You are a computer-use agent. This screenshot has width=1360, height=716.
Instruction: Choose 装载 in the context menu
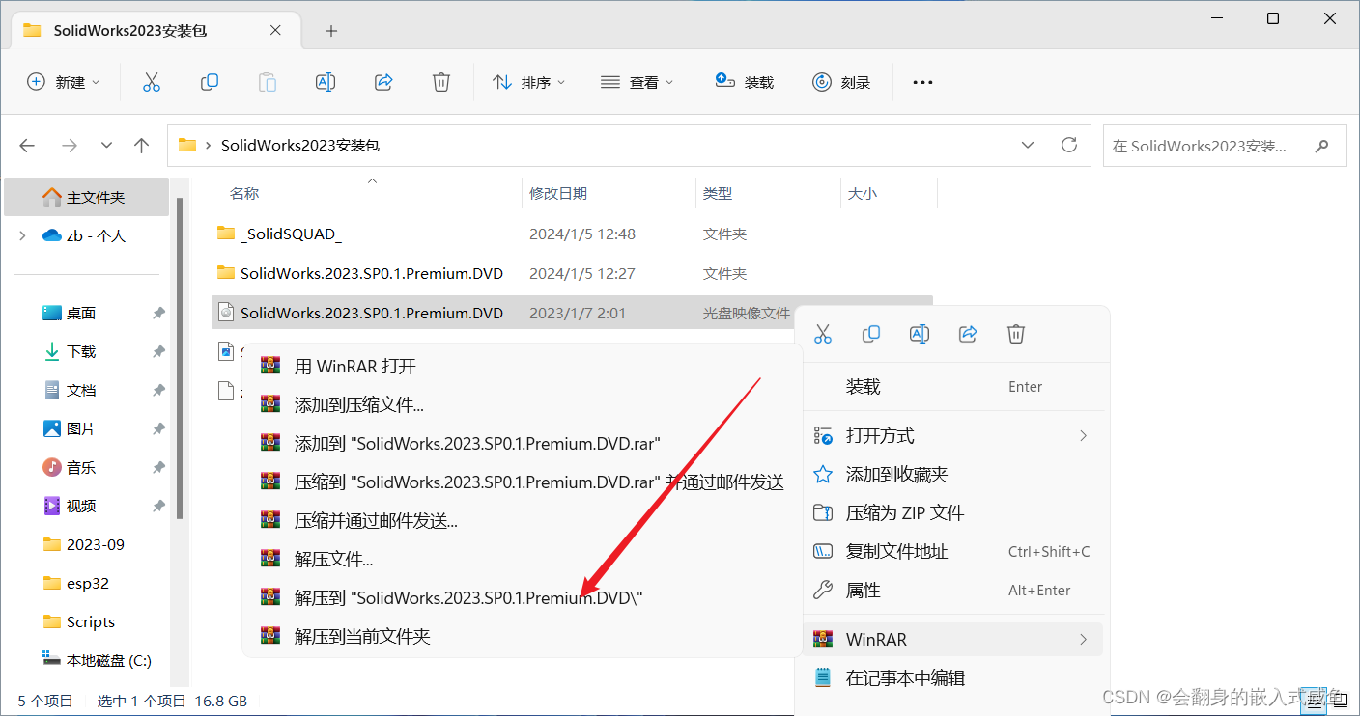point(953,387)
